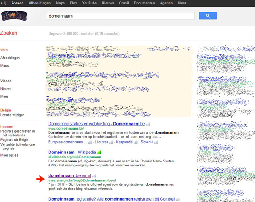The height and width of the screenshot is (202, 255).
Task: Filter by 'Pagina's geschreven in het Nederlands'
Action: pos(18,133)
